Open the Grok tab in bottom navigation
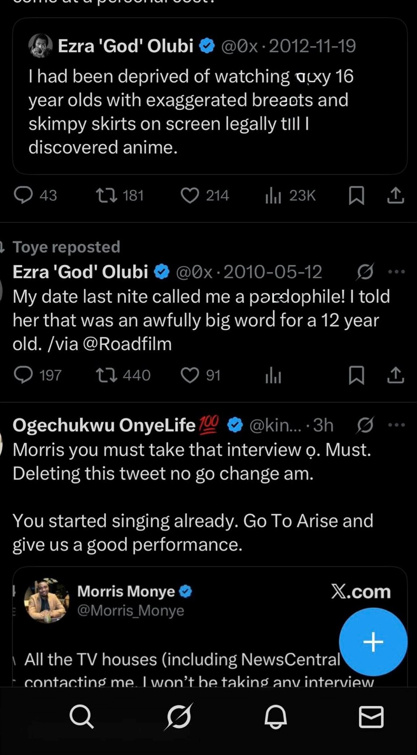 click(x=179, y=716)
